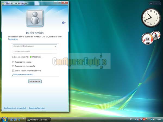The height and width of the screenshot is (122, 163).
Task: Click the large CPU meter gauge
Action: point(148,39)
